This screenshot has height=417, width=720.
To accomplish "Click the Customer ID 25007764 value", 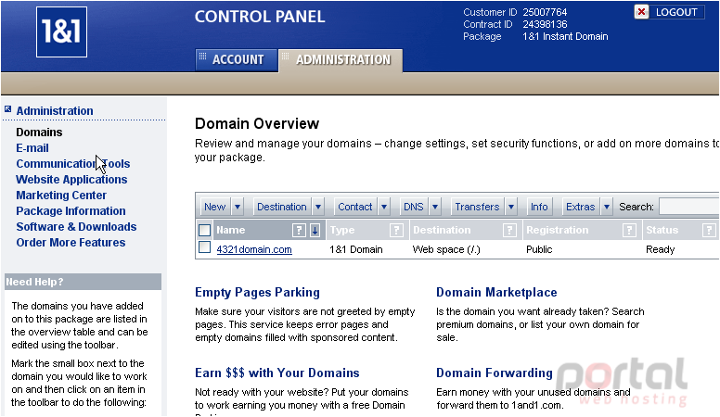I will tap(545, 12).
